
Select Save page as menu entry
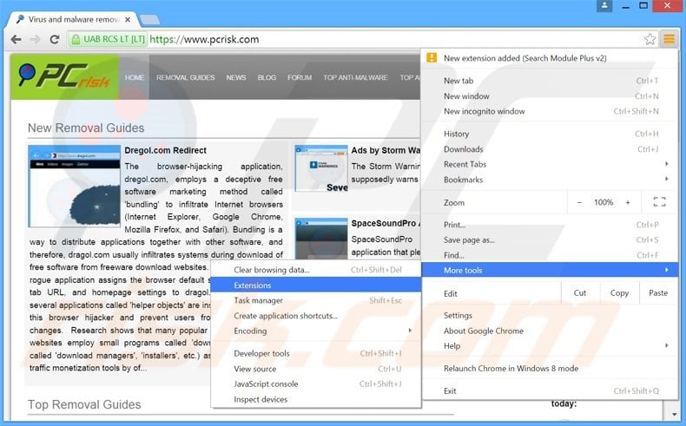(551, 239)
